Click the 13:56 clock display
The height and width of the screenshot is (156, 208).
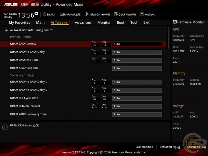pyautogui.click(x=26, y=15)
